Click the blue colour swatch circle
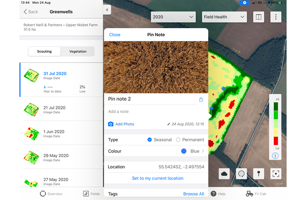The width and height of the screenshot is (306, 200). [184, 151]
